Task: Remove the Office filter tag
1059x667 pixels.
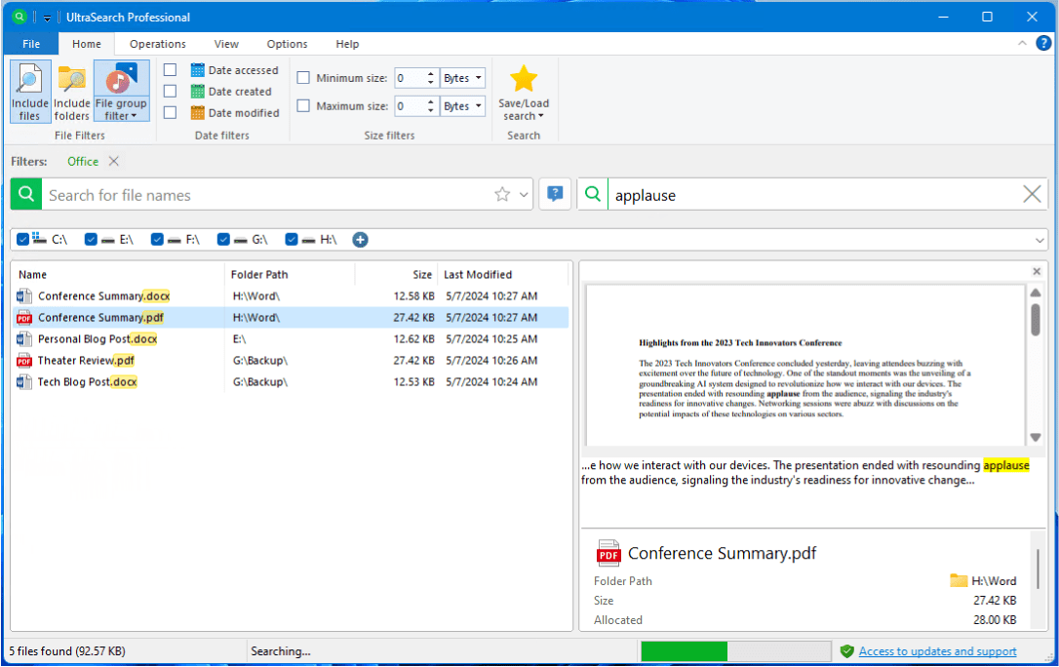Action: (x=114, y=161)
